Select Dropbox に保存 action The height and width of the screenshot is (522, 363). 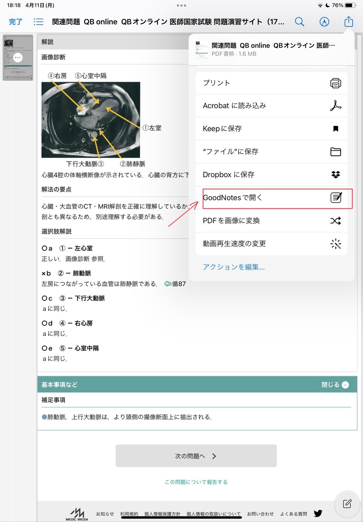pos(271,175)
